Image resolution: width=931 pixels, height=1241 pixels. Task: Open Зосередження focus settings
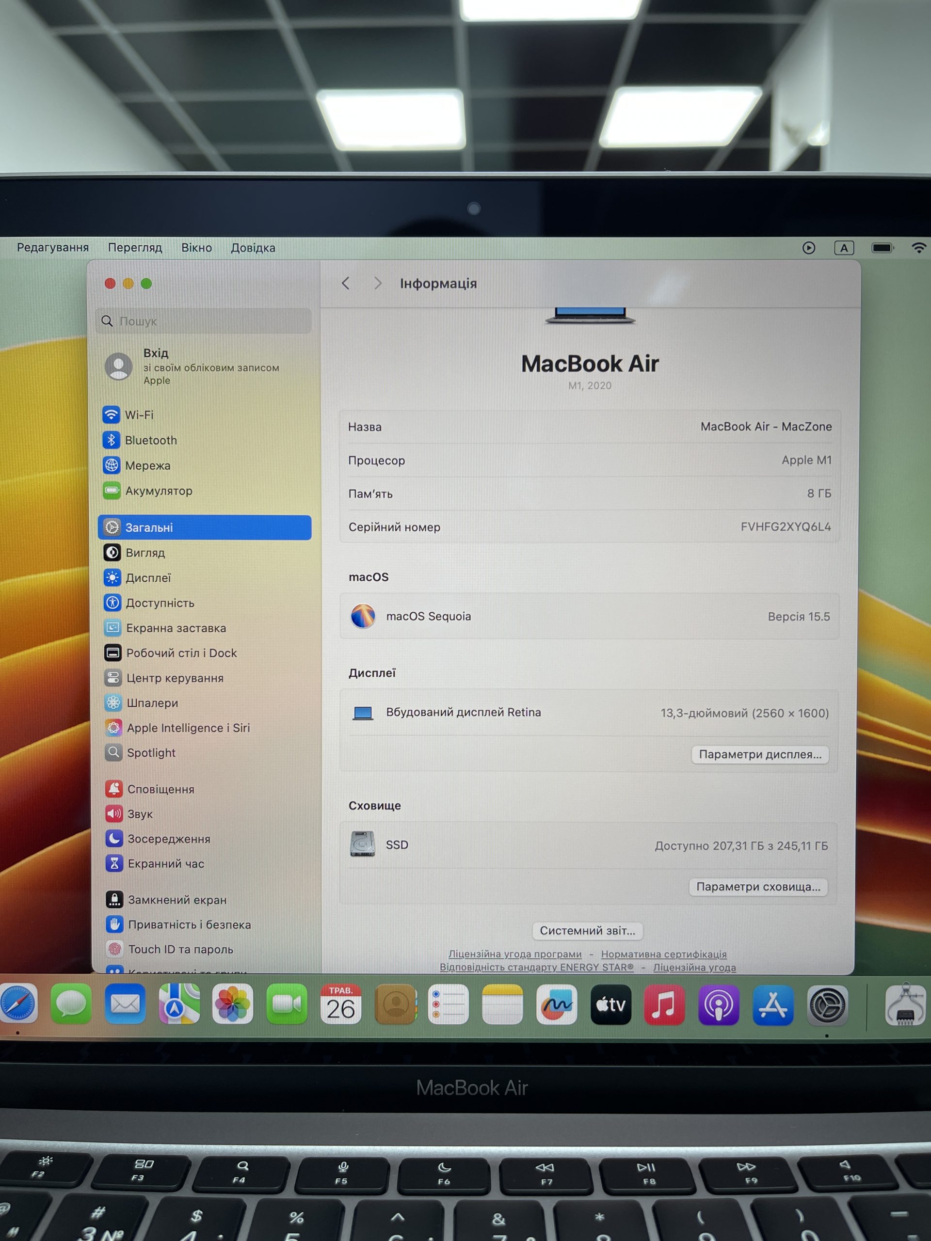click(158, 838)
